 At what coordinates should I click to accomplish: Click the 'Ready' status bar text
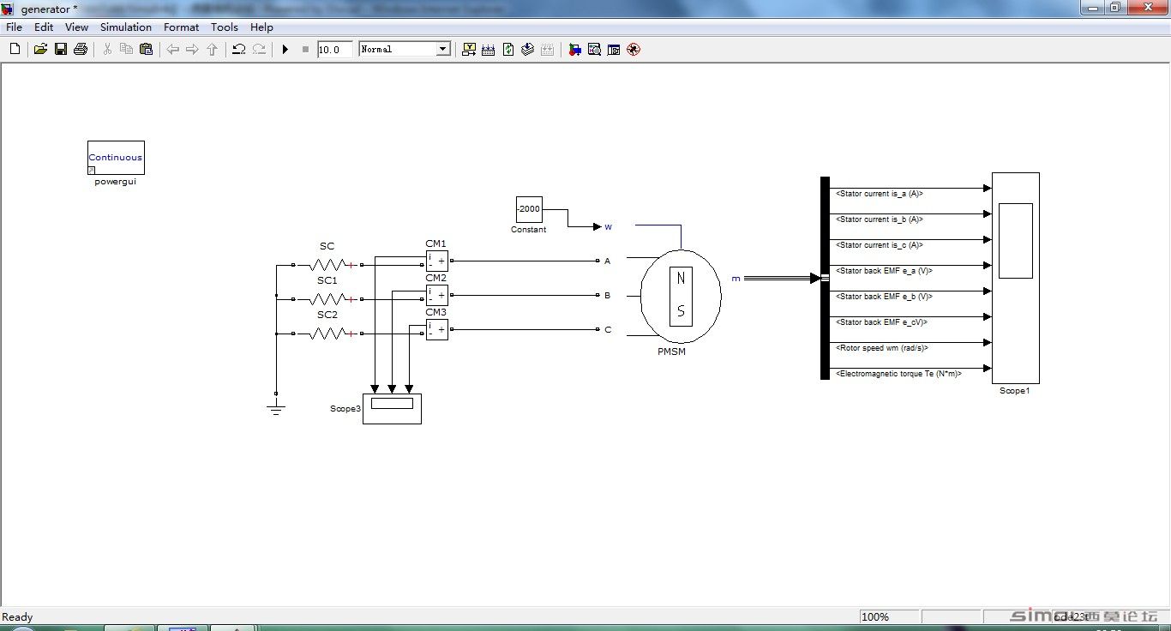point(17,617)
